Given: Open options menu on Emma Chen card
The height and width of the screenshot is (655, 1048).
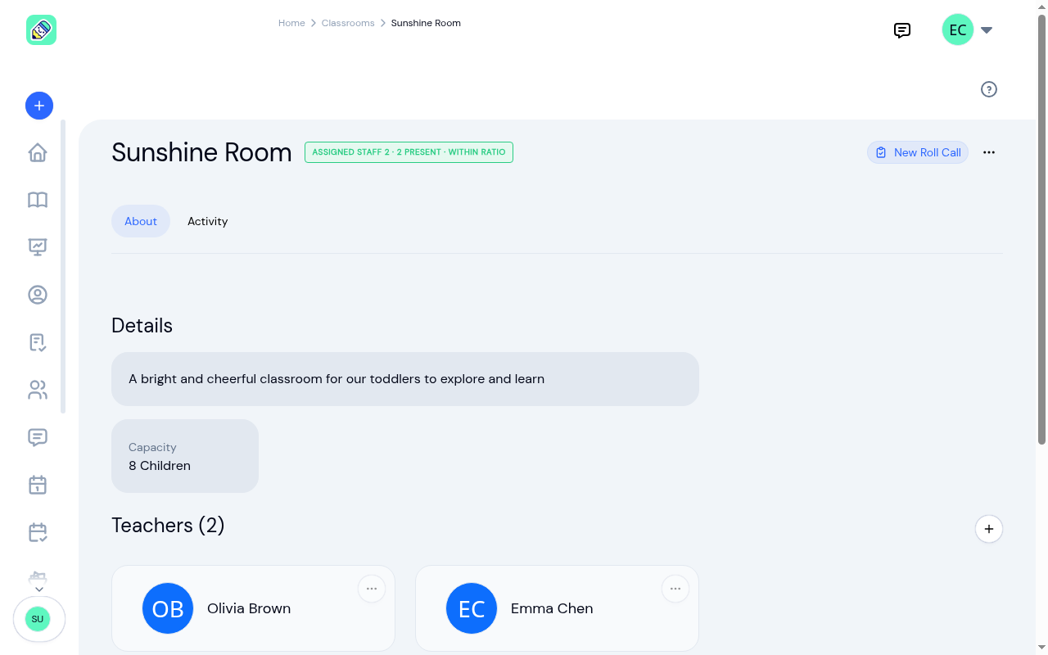Looking at the screenshot, I should pos(675,589).
